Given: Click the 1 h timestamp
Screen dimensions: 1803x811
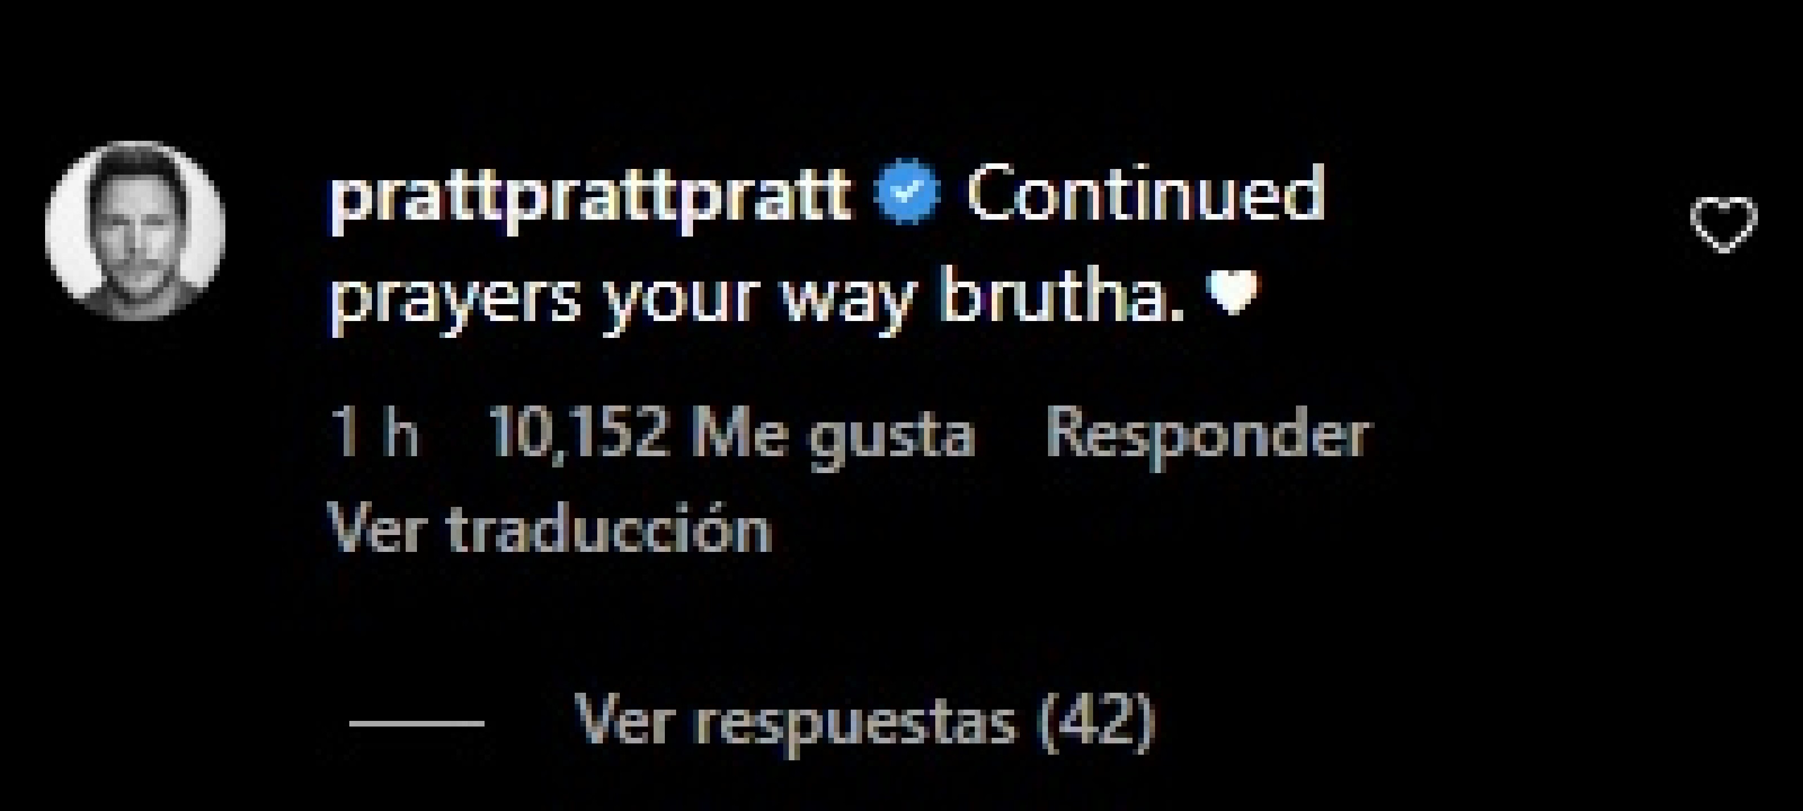Looking at the screenshot, I should click(x=376, y=434).
